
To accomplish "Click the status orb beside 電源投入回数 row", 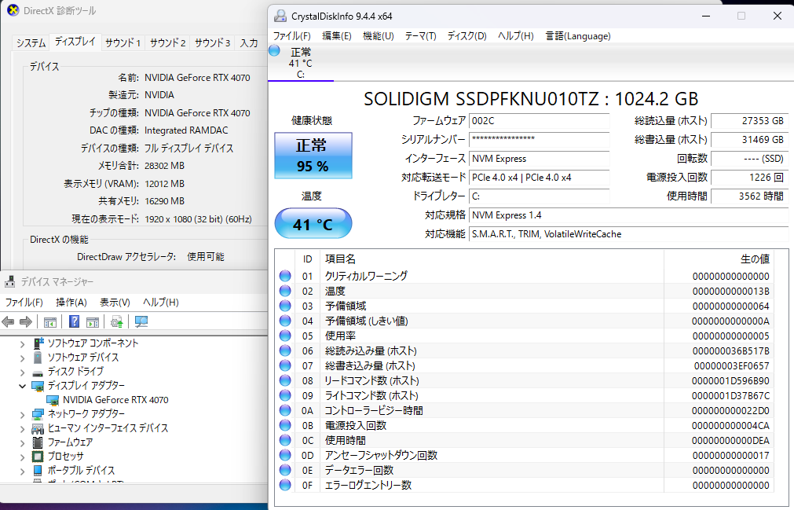I will [285, 425].
